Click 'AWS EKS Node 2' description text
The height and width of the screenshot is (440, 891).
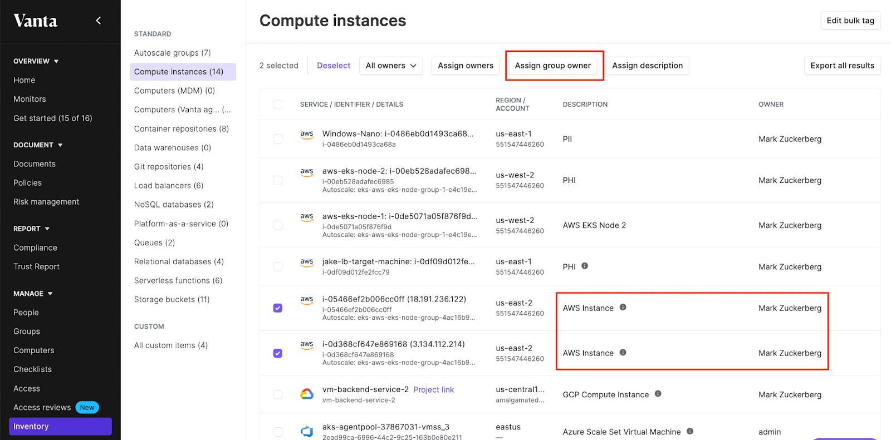(594, 225)
